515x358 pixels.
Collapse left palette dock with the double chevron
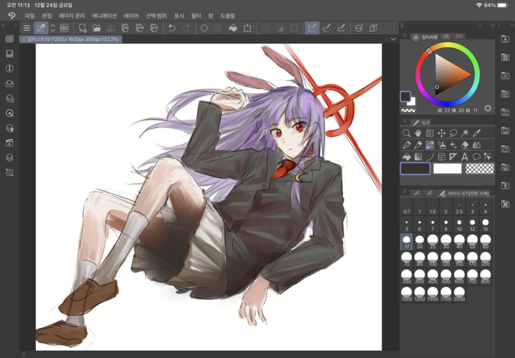(x=4, y=25)
